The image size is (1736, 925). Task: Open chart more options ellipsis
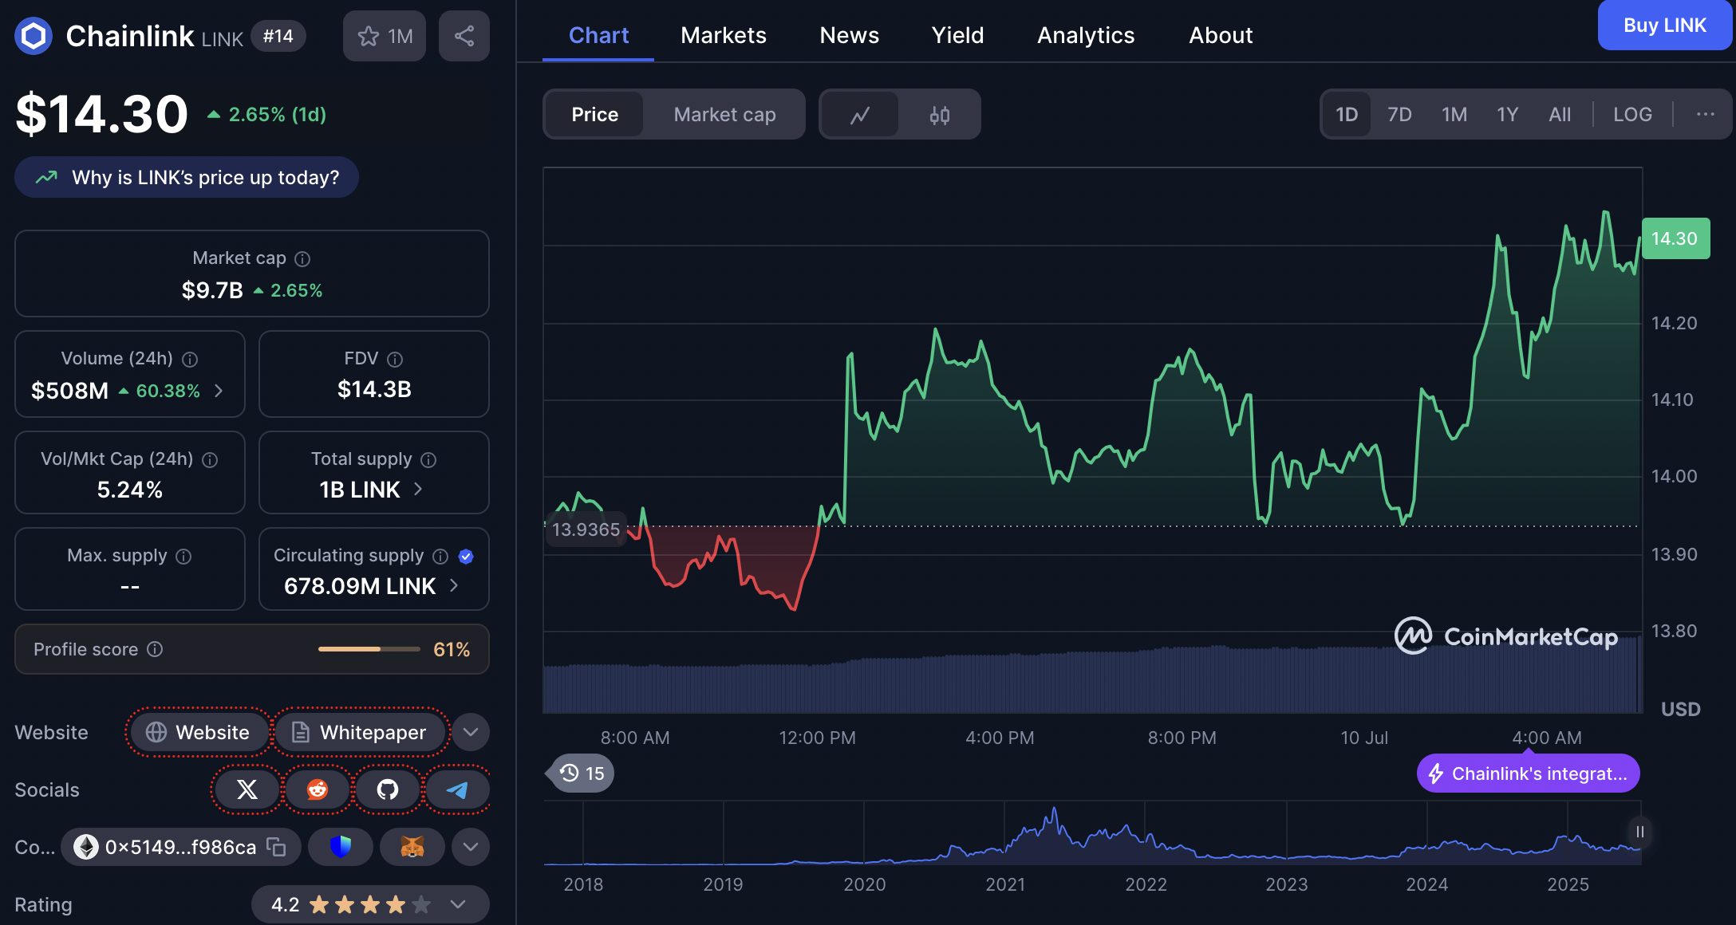click(x=1705, y=114)
